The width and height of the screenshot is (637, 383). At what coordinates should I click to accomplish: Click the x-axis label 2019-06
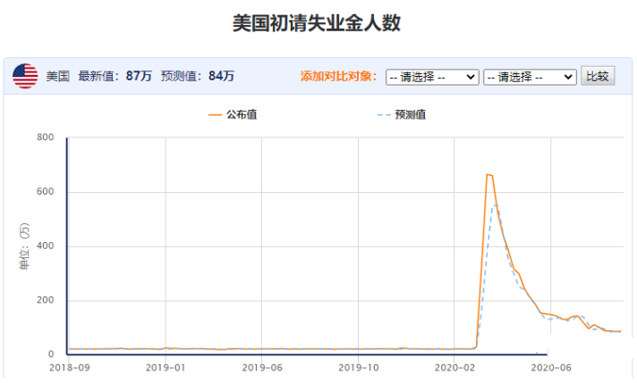(x=262, y=368)
